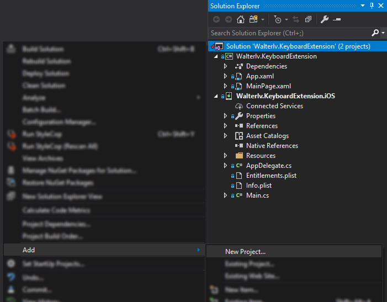The image size is (387, 302).
Task: Select MainPage.xaml in the tree
Action: click(268, 86)
